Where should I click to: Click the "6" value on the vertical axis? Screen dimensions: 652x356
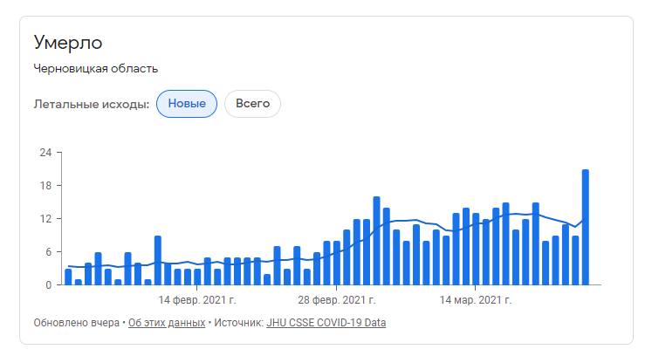click(x=48, y=252)
